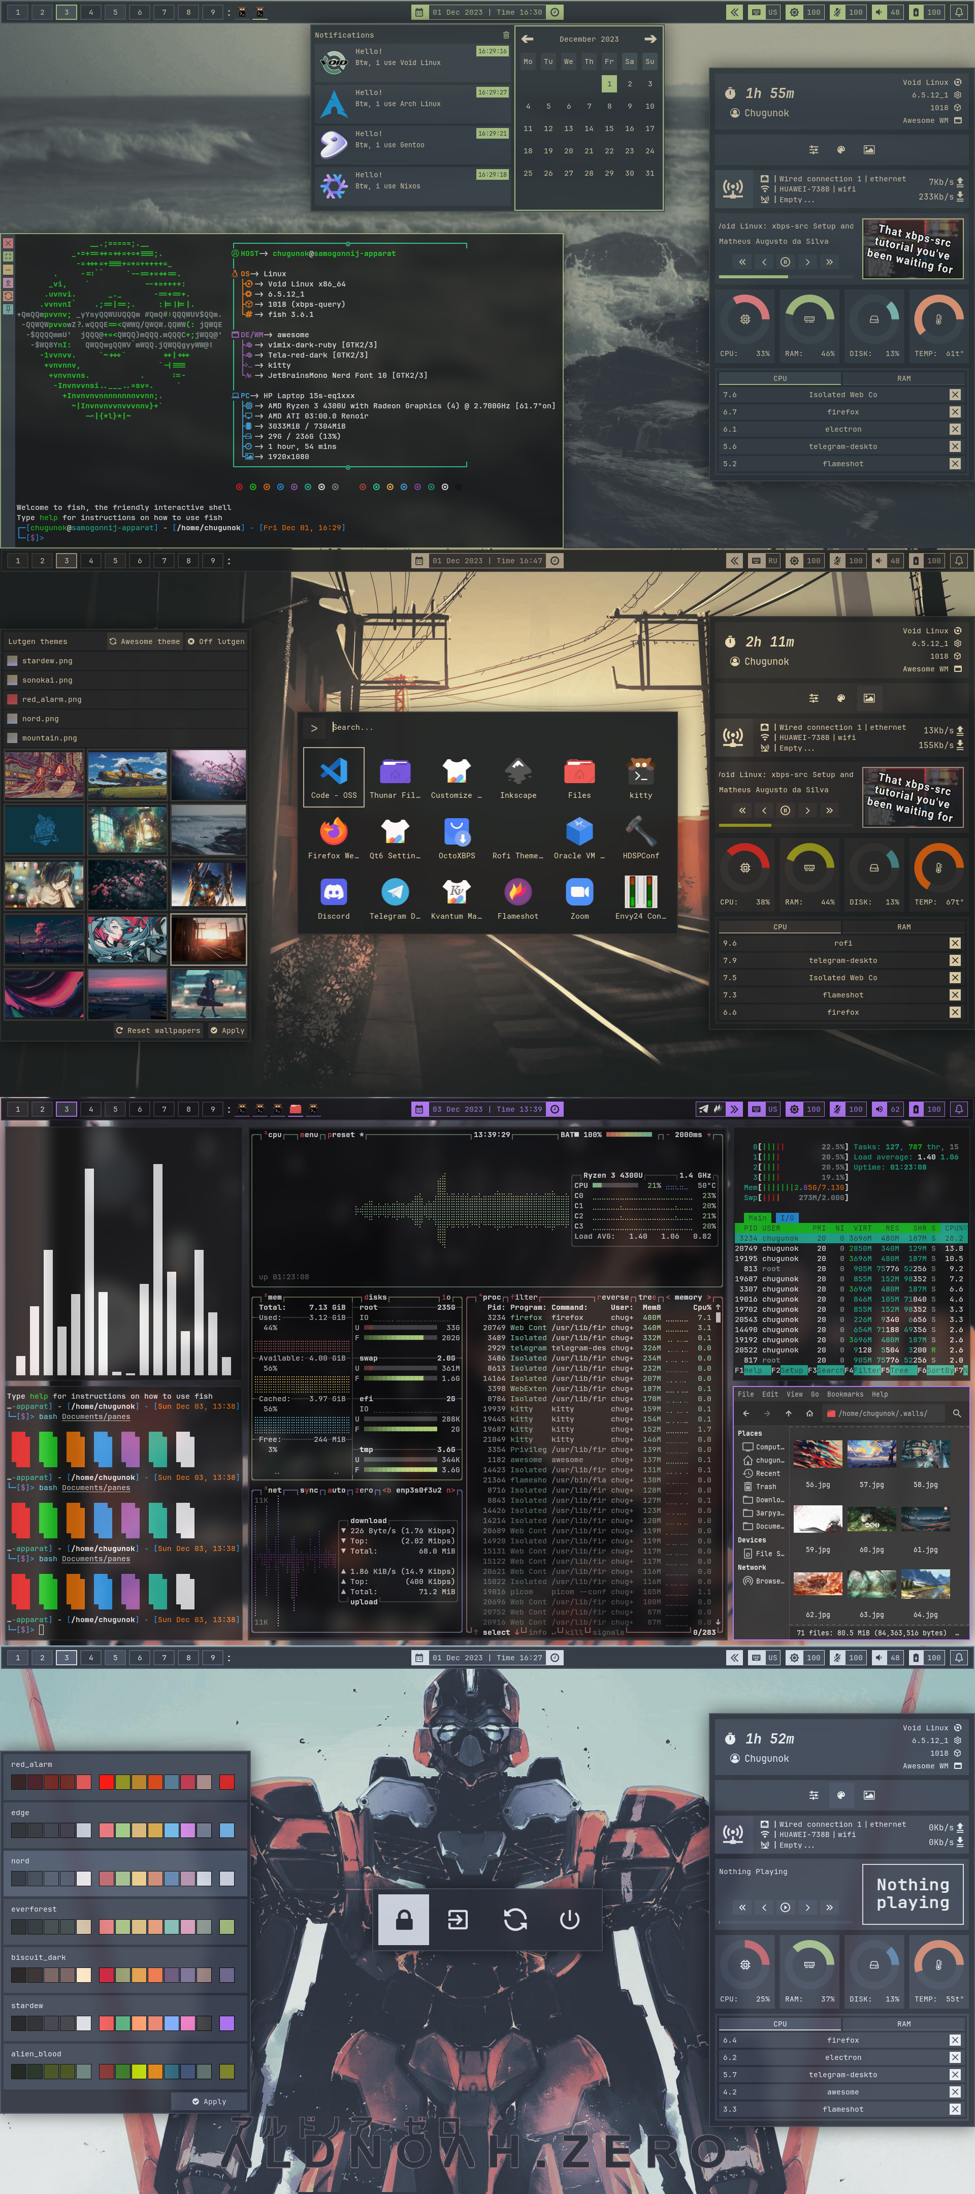Image resolution: width=975 pixels, height=2194 pixels.
Task: Switch to the I/O tab in htop
Action: (787, 1218)
